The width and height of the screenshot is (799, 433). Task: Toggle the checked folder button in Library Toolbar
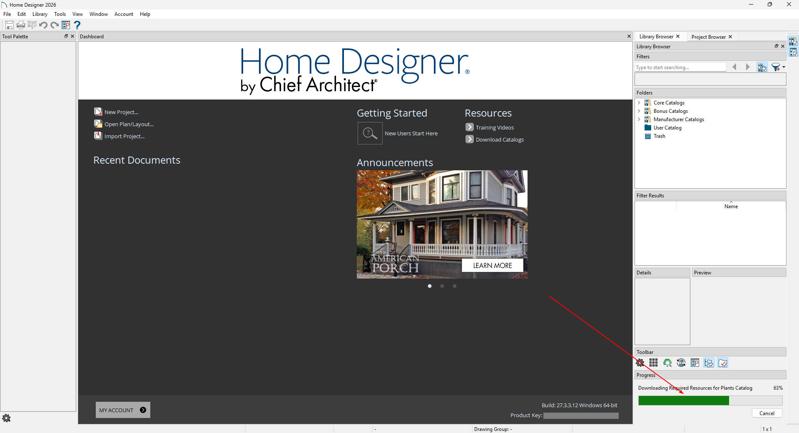point(723,363)
